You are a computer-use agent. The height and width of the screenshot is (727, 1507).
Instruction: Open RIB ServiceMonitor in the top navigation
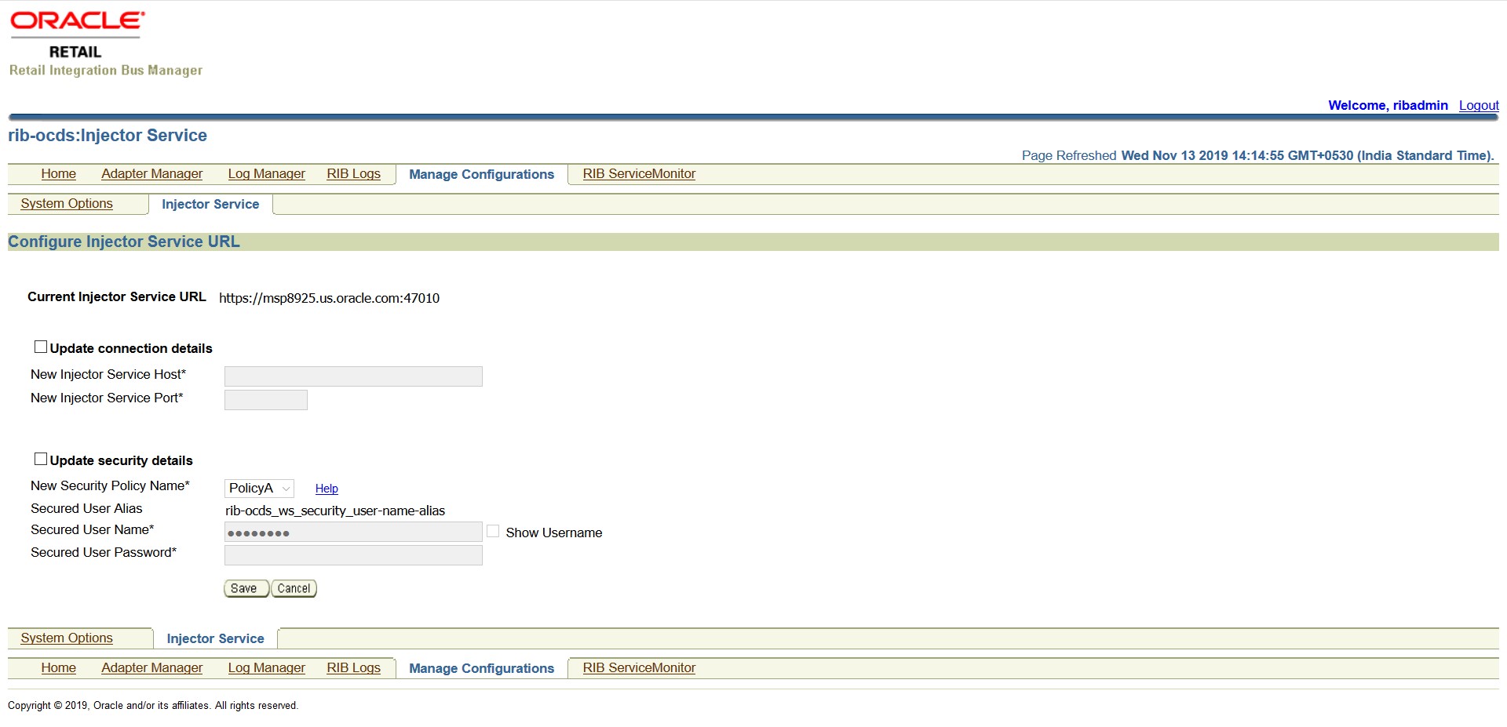click(639, 174)
